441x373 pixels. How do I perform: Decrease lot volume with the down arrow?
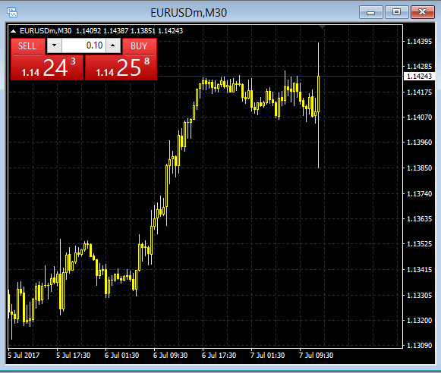click(x=55, y=45)
